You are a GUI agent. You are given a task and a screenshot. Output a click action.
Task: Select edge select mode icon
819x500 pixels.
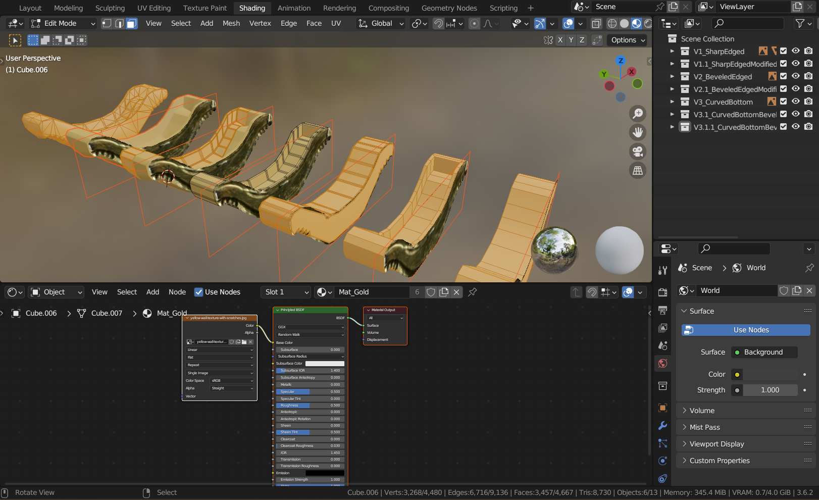point(119,23)
